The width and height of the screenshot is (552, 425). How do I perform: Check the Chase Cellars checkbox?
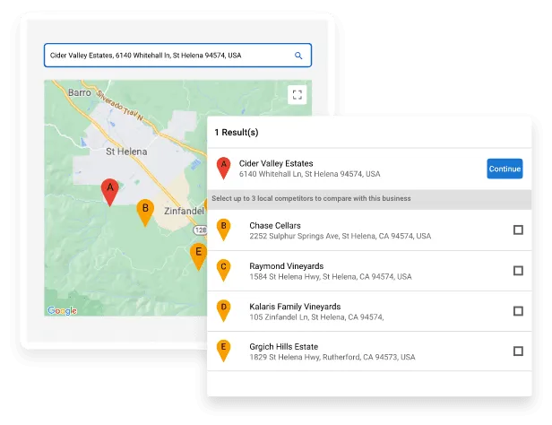pyautogui.click(x=518, y=230)
